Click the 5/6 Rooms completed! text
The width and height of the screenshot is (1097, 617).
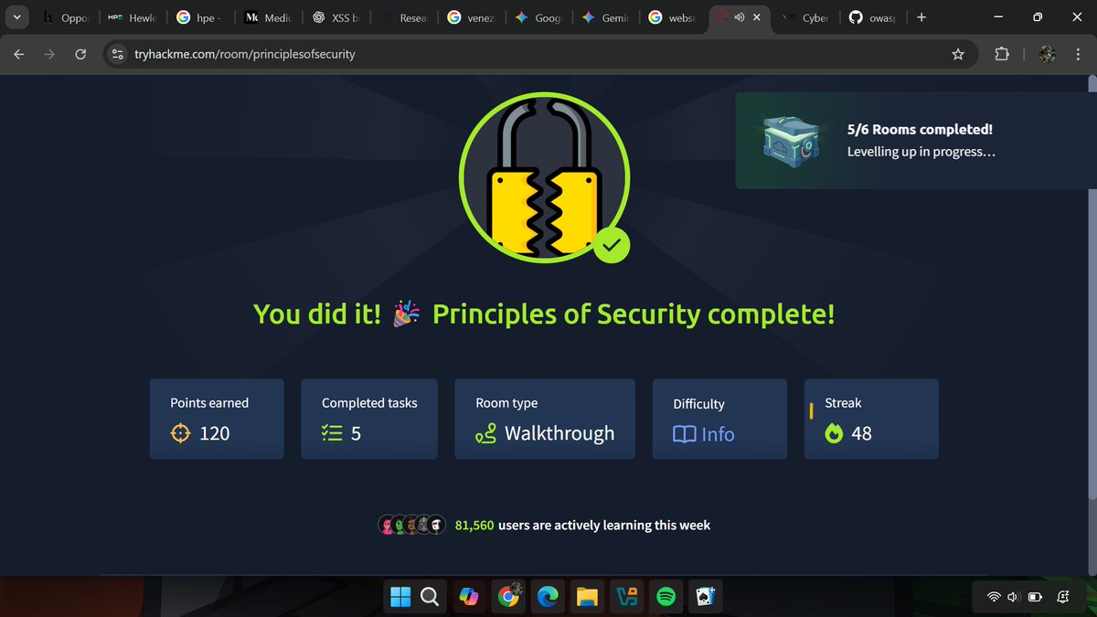[x=920, y=130]
